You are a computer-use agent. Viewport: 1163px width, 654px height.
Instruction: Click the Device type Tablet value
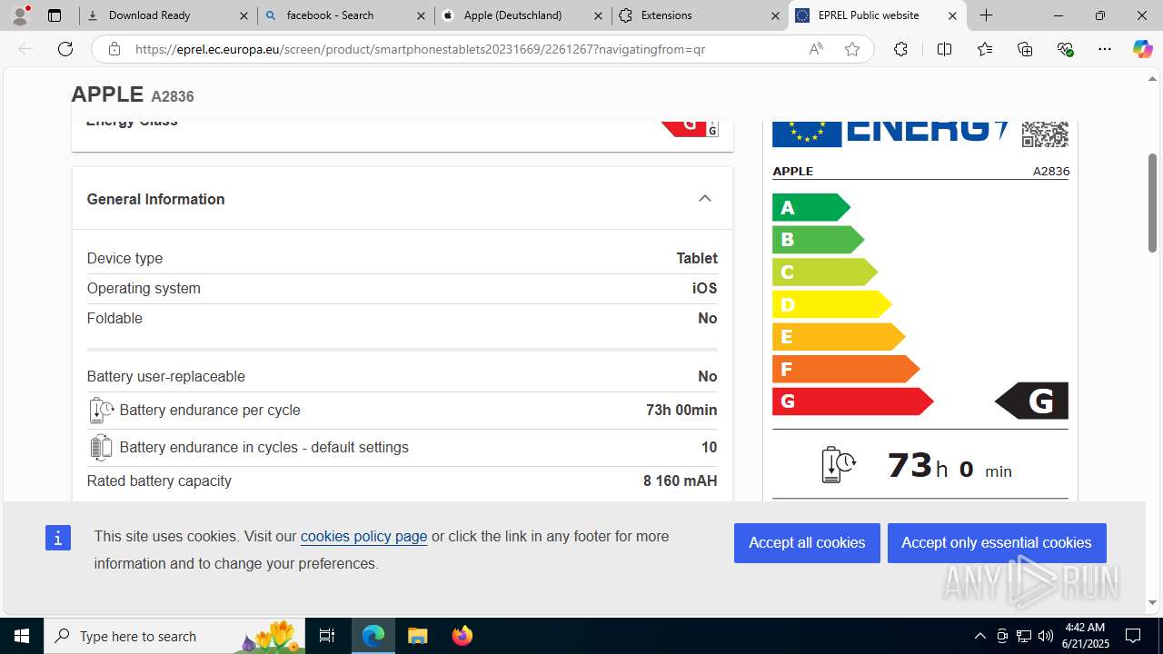[697, 259]
